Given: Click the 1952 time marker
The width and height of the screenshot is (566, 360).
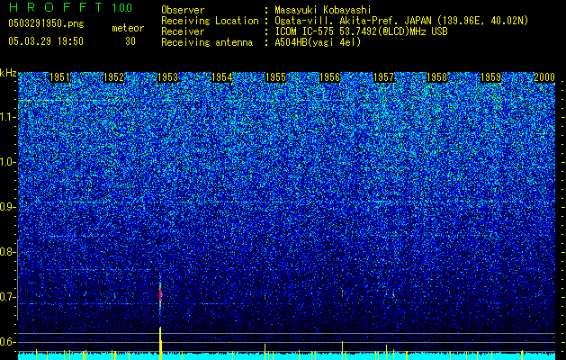Looking at the screenshot, I should [x=113, y=77].
